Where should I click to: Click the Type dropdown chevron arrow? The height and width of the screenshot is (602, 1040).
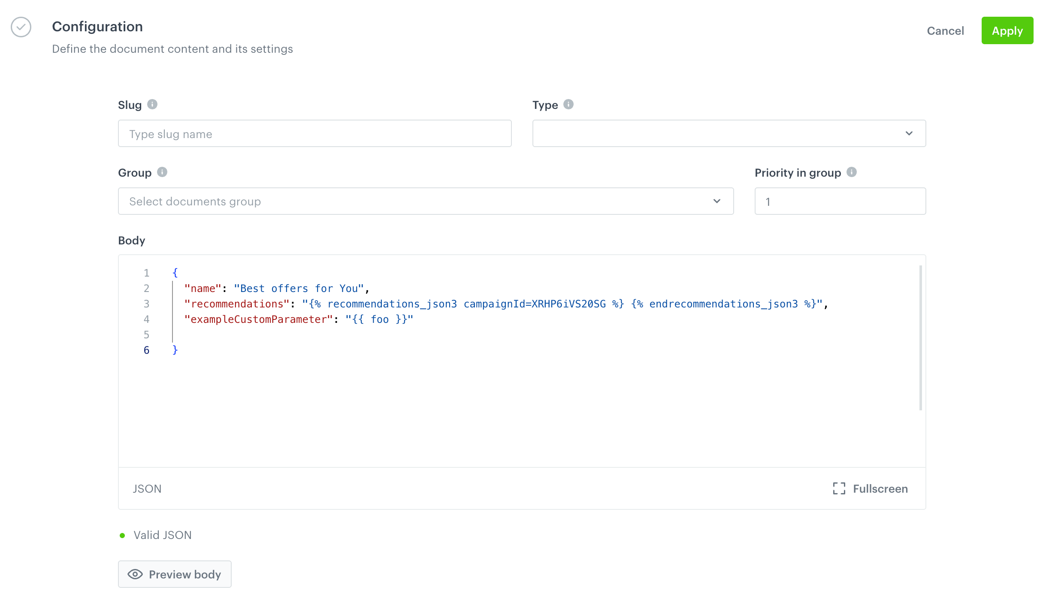(909, 133)
